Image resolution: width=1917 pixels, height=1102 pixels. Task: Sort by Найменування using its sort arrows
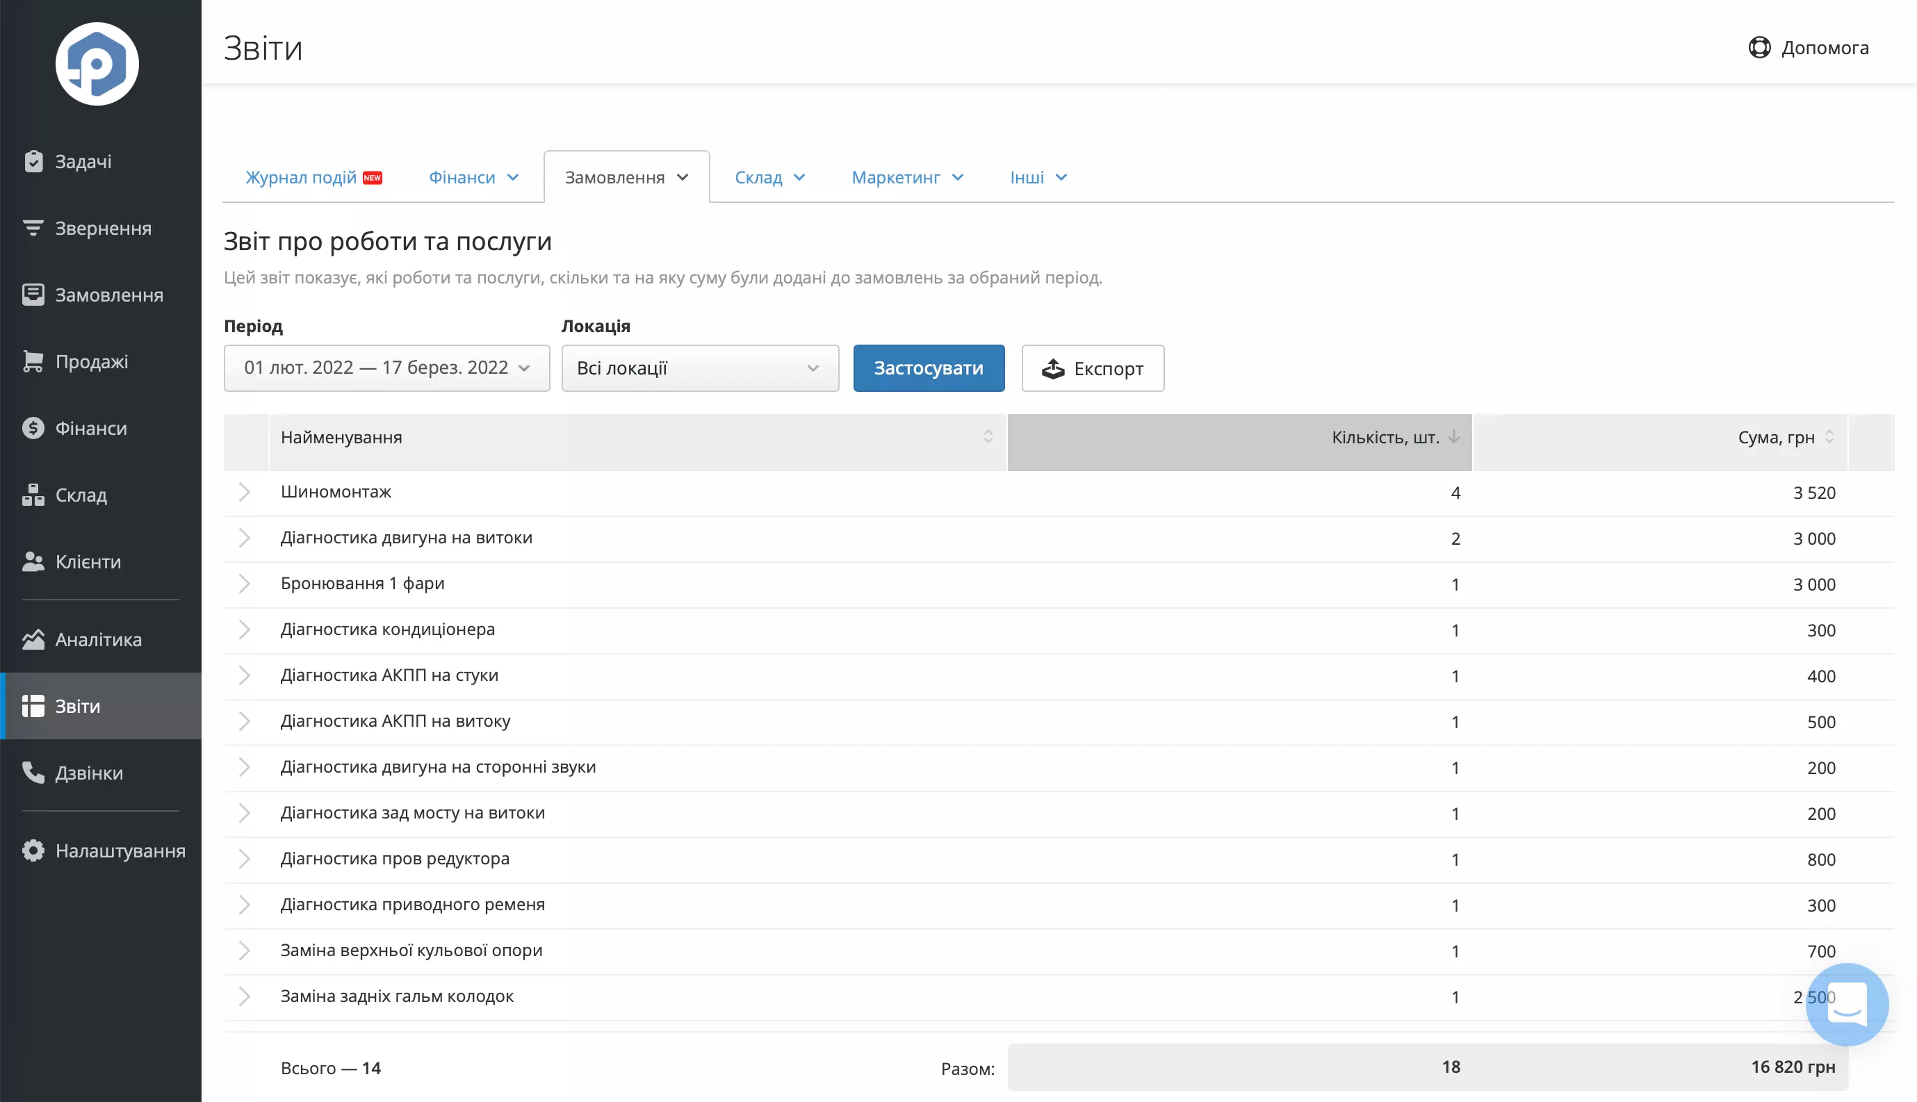coord(988,437)
